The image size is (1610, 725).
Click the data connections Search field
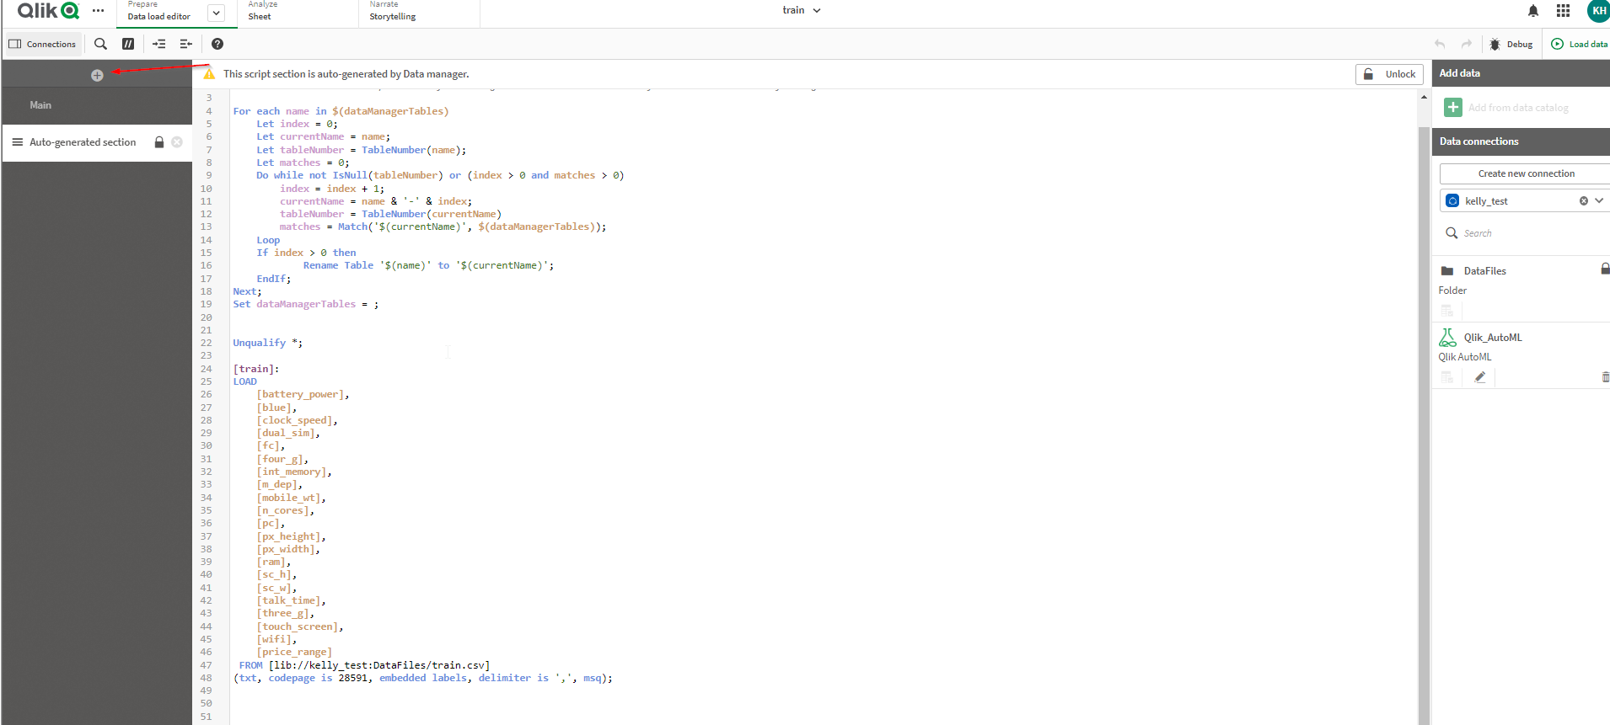point(1517,233)
